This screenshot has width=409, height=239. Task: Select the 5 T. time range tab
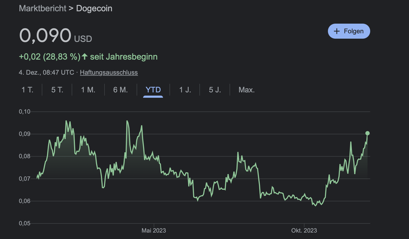pos(57,90)
